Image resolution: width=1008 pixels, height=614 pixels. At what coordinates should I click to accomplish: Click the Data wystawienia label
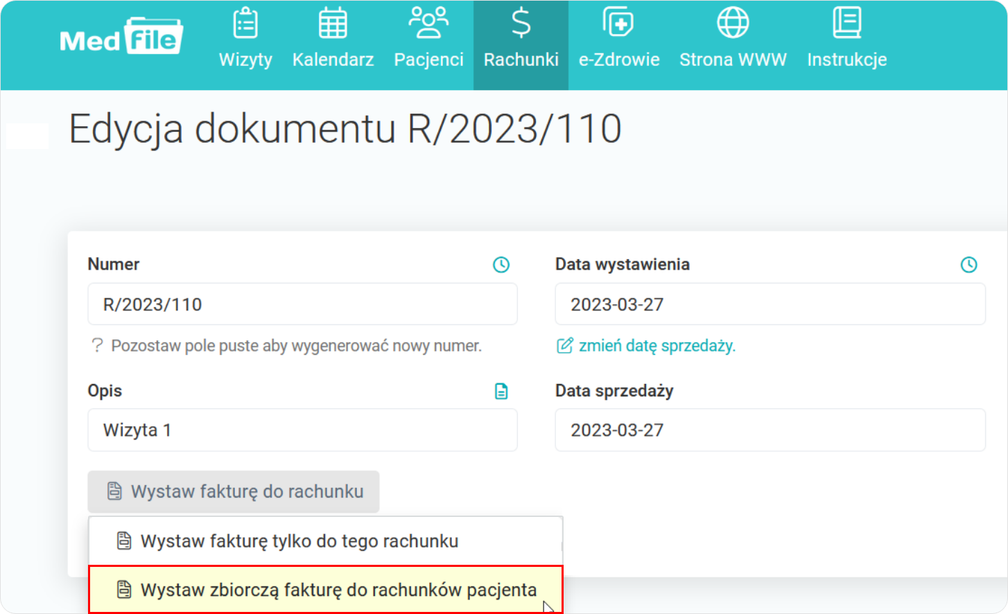point(623,264)
